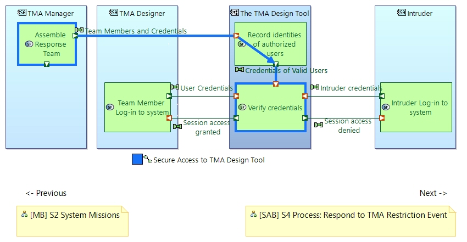
Task: Click TMA Designer title text
Action: 142,13
